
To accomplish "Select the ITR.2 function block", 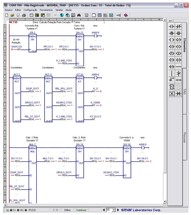I will (32, 43).
